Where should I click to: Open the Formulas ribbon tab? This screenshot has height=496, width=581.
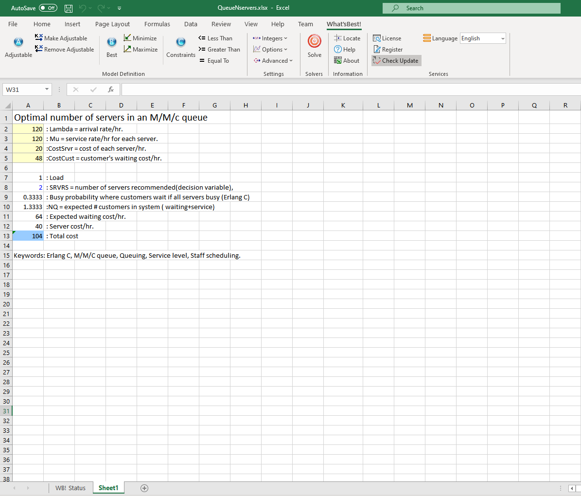coord(157,24)
